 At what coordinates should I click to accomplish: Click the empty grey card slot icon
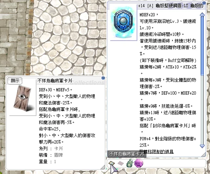121,163
